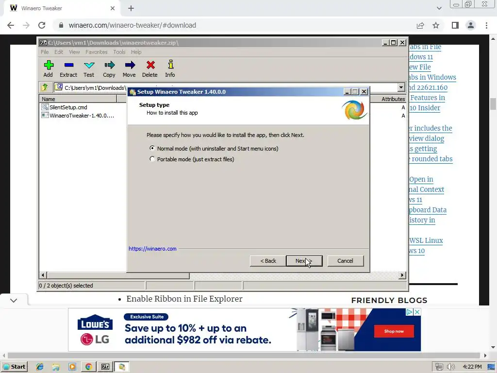Open the Edit menu in 7-Zip
The height and width of the screenshot is (373, 497).
point(59,52)
